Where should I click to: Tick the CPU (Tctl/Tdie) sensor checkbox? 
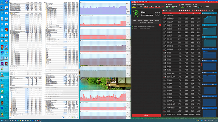tap(164, 17)
